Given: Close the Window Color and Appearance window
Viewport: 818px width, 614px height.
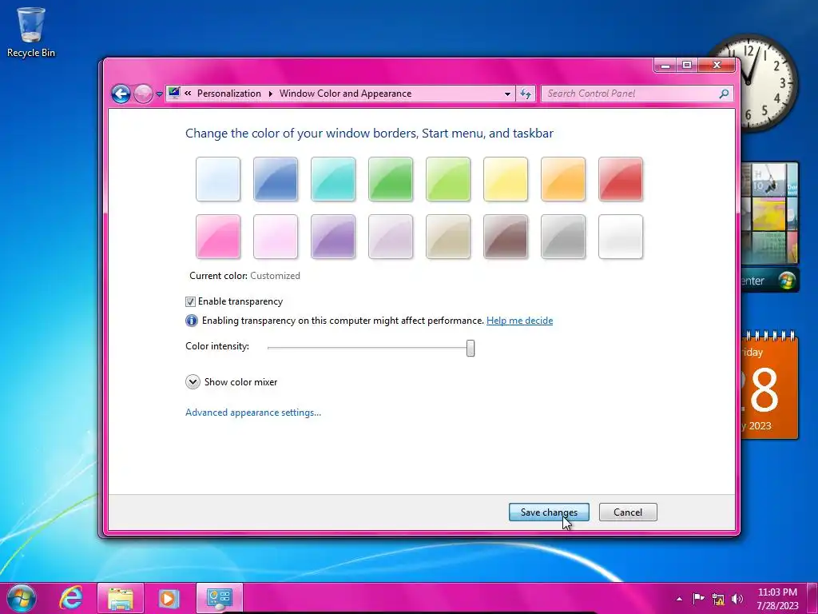Looking at the screenshot, I should click(x=717, y=66).
